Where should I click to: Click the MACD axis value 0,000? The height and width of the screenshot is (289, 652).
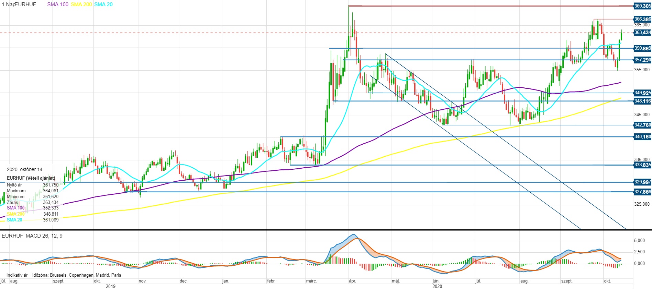pos(639,263)
